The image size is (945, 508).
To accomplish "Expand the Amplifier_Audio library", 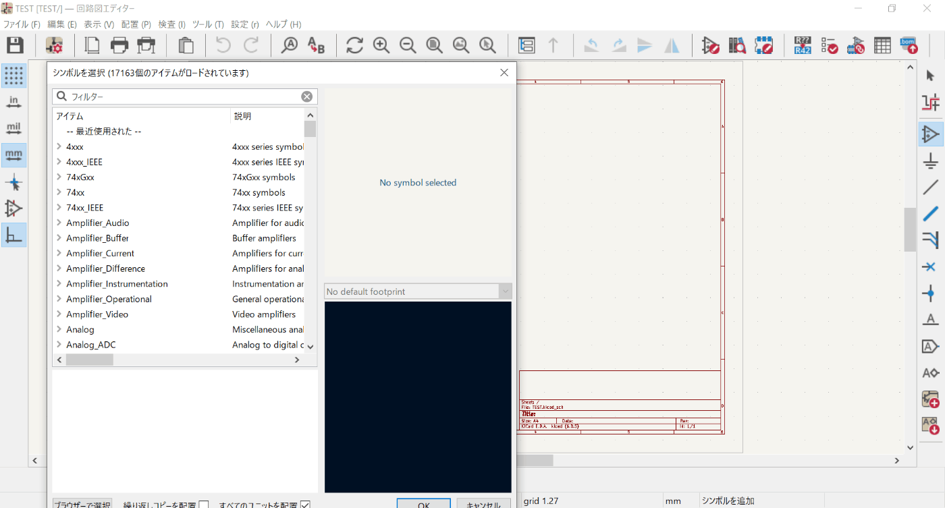I will click(59, 223).
